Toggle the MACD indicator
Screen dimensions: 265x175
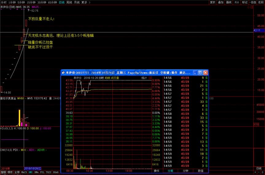(24, 173)
